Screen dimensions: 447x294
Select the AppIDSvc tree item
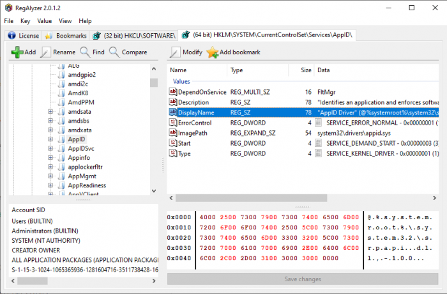click(x=81, y=148)
